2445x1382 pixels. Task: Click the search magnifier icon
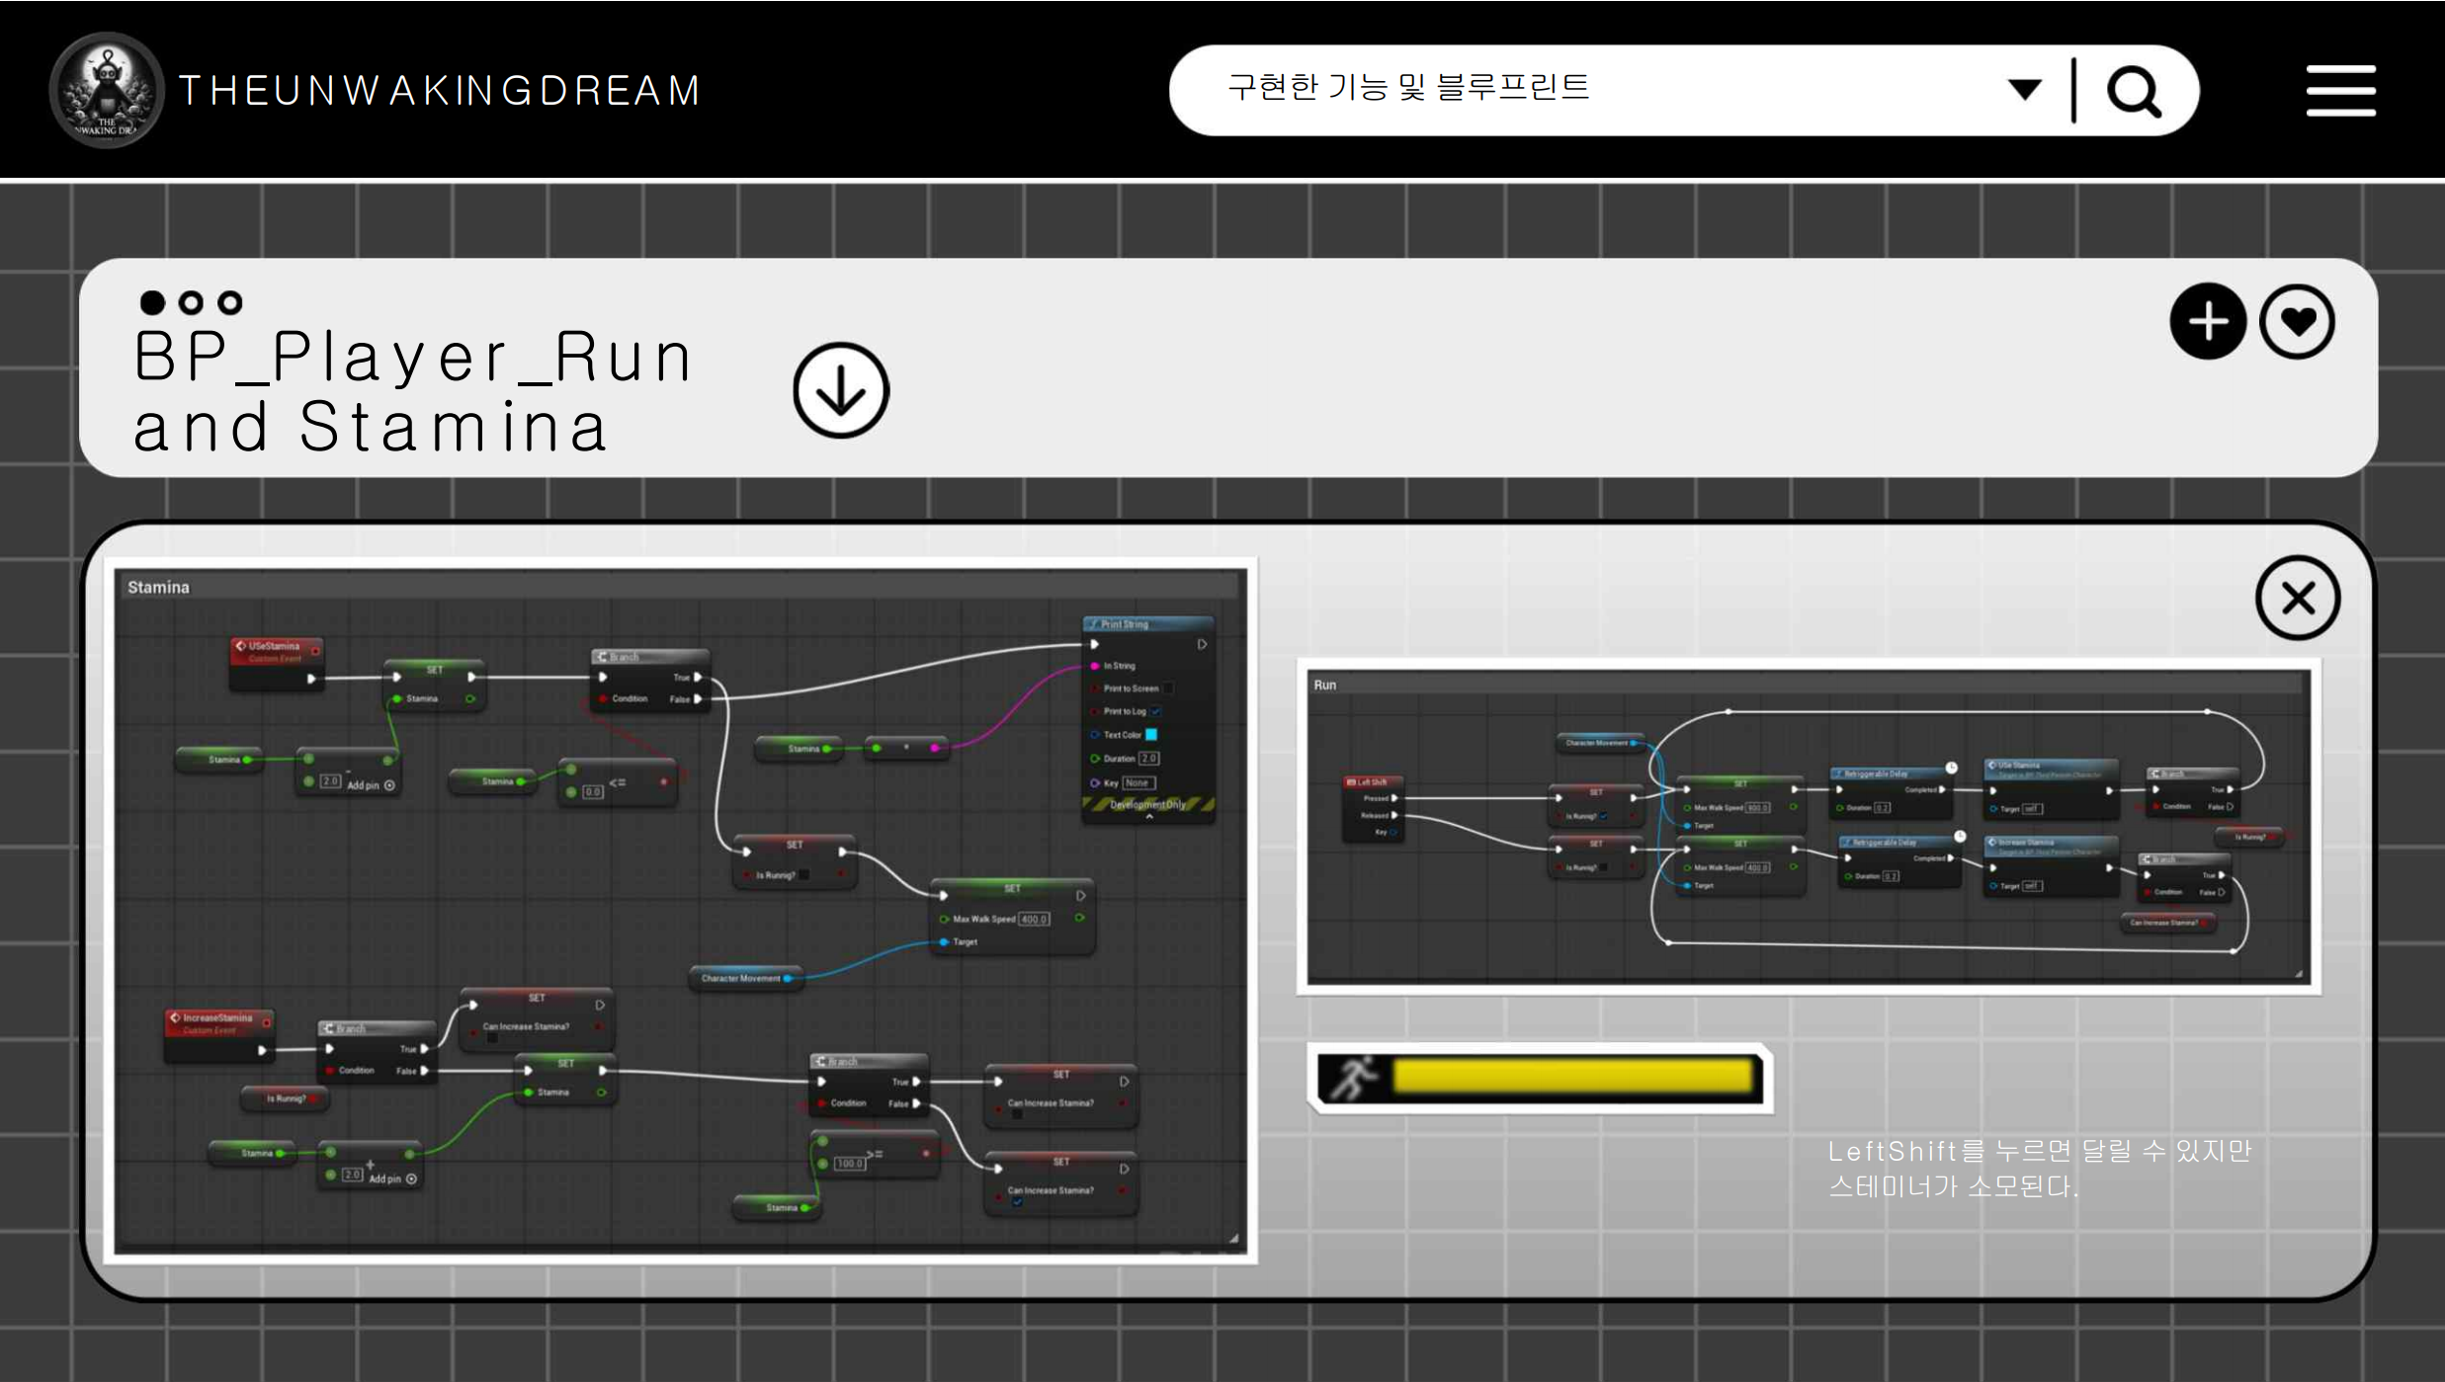2134,92
